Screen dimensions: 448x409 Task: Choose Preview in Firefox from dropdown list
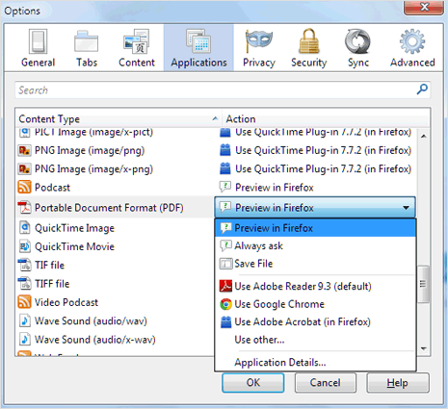315,228
